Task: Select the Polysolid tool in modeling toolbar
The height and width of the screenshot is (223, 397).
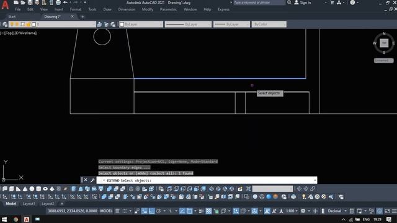Action: tap(5, 189)
